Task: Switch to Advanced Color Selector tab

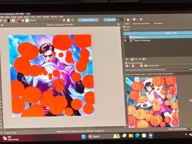Action: click(x=141, y=23)
